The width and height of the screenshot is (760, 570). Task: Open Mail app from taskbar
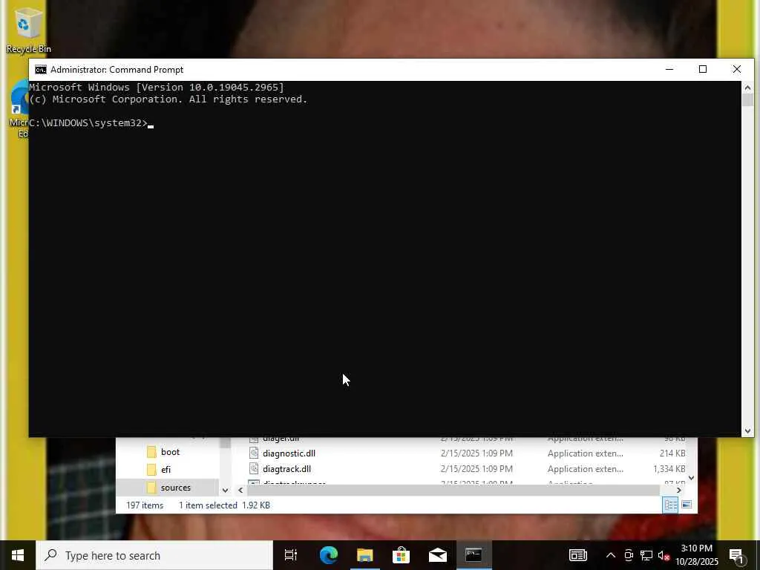(438, 555)
